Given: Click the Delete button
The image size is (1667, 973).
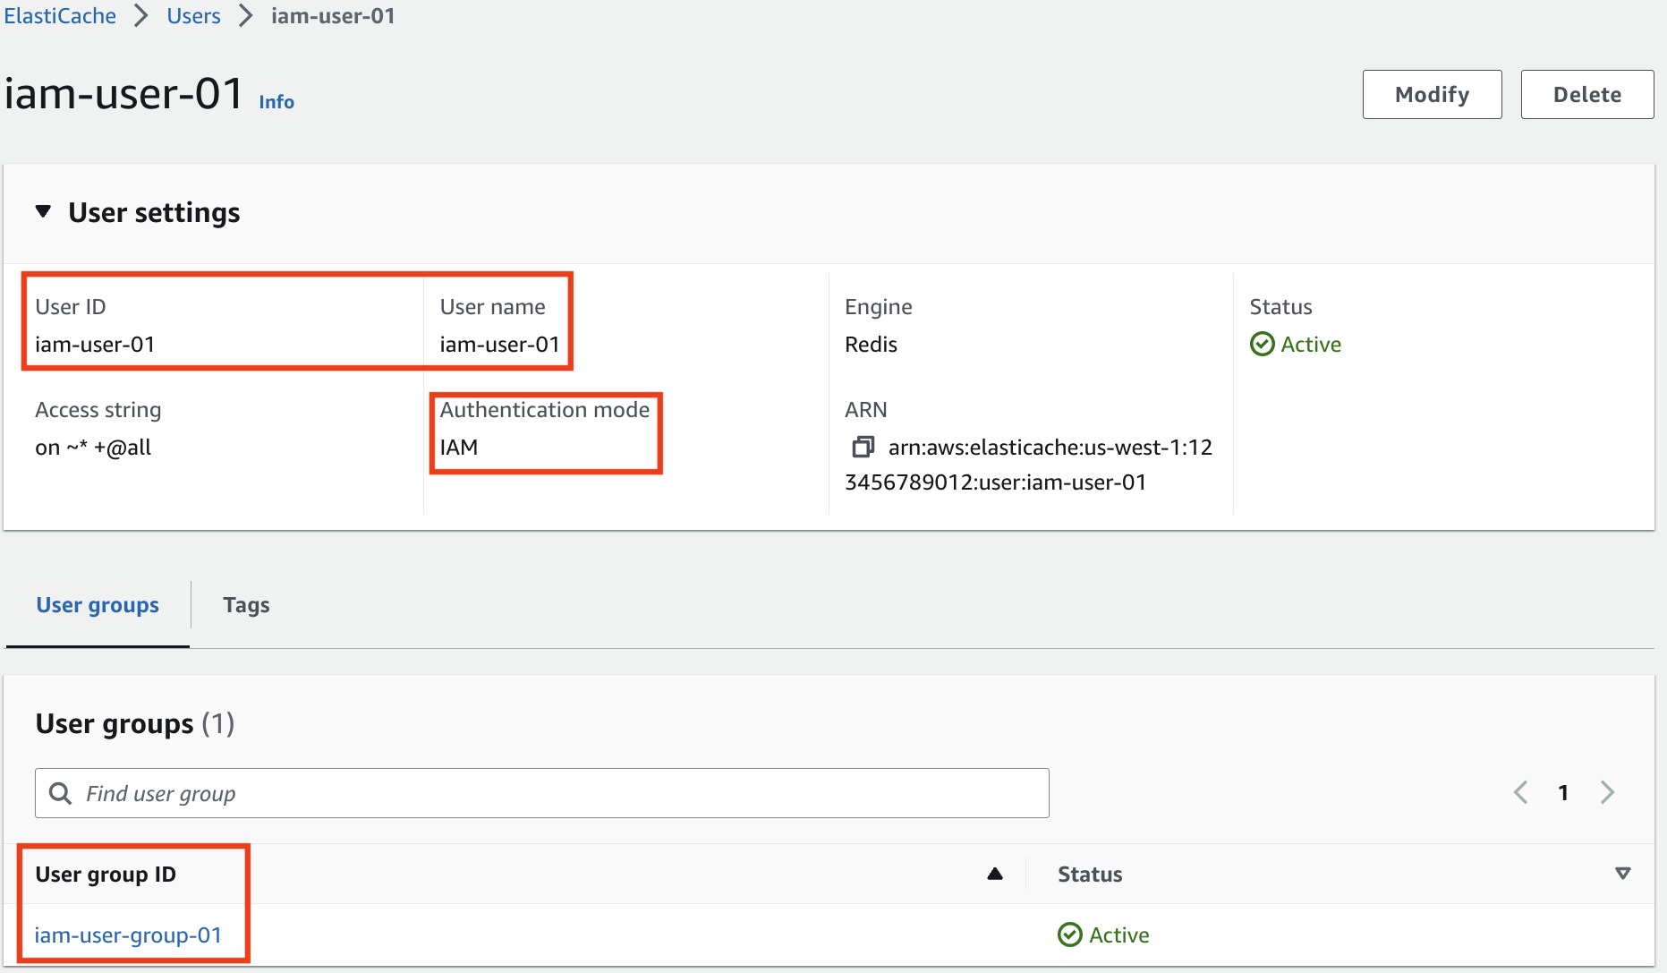Looking at the screenshot, I should [1586, 94].
